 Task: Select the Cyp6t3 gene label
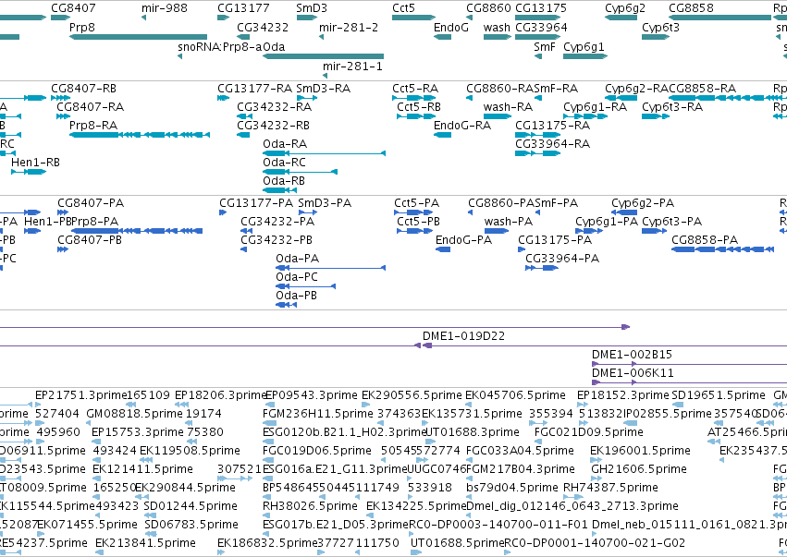pyautogui.click(x=660, y=27)
